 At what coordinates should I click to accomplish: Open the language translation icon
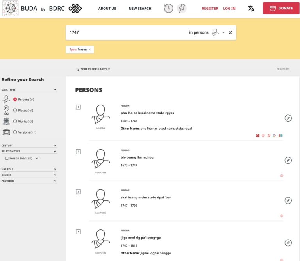tap(251, 8)
